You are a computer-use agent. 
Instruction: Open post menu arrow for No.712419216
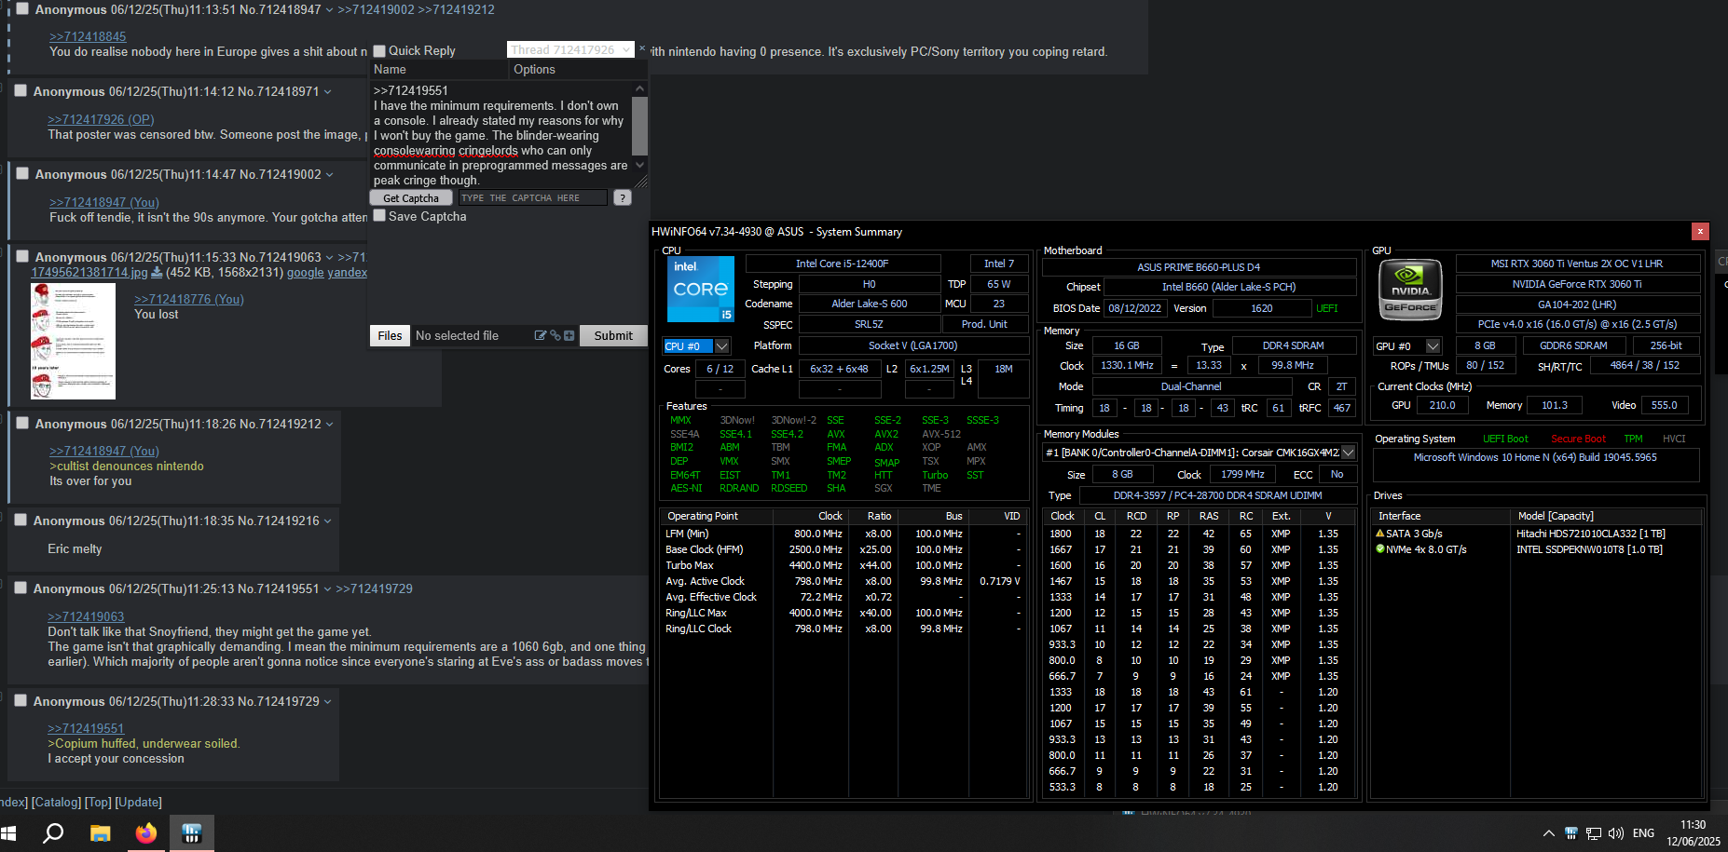pyautogui.click(x=328, y=521)
